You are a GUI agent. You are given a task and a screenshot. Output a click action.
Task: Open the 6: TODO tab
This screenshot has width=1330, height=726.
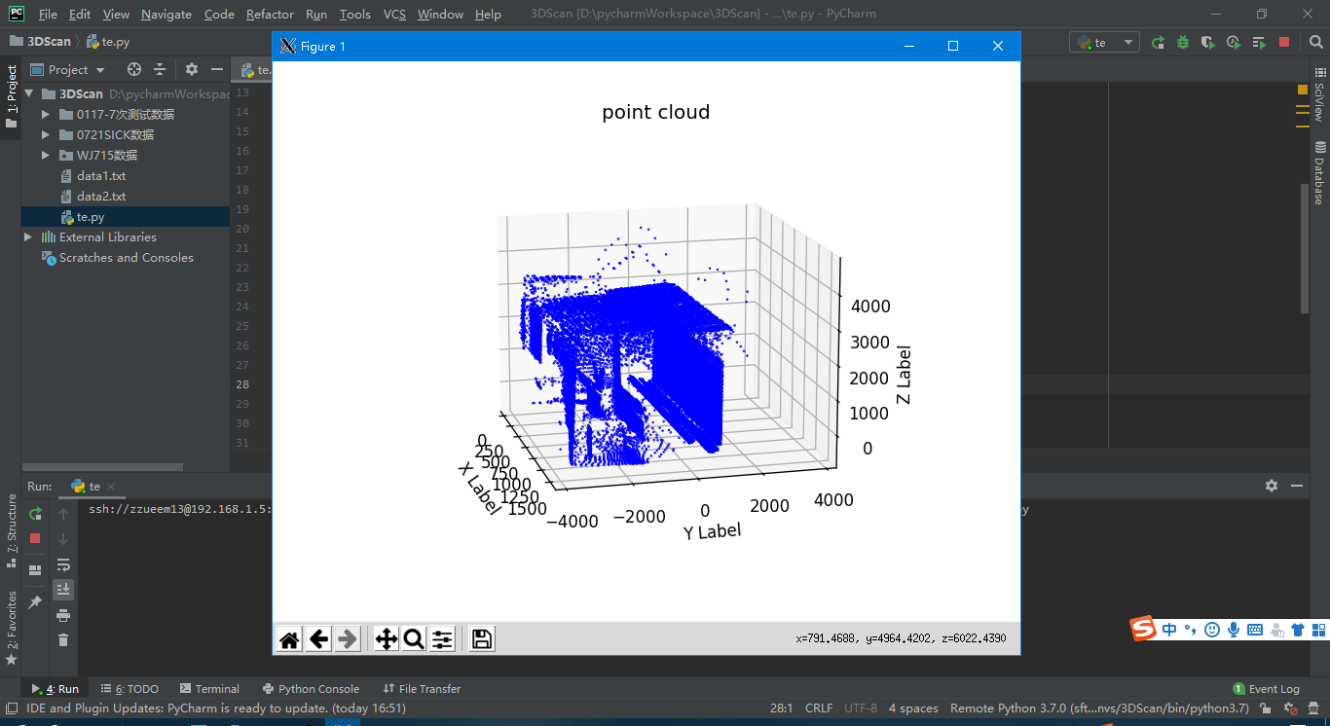(130, 688)
